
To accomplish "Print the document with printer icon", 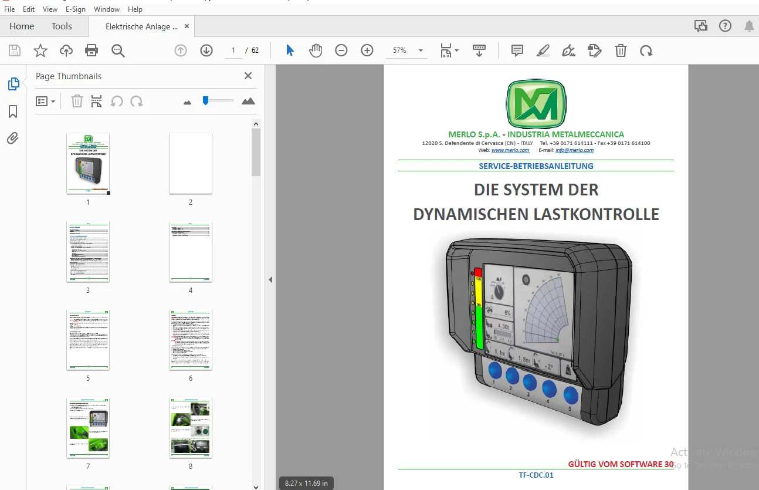I will point(92,50).
